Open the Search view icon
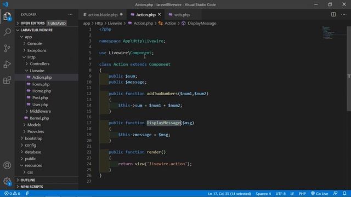The width and height of the screenshot is (351, 197). (7, 32)
